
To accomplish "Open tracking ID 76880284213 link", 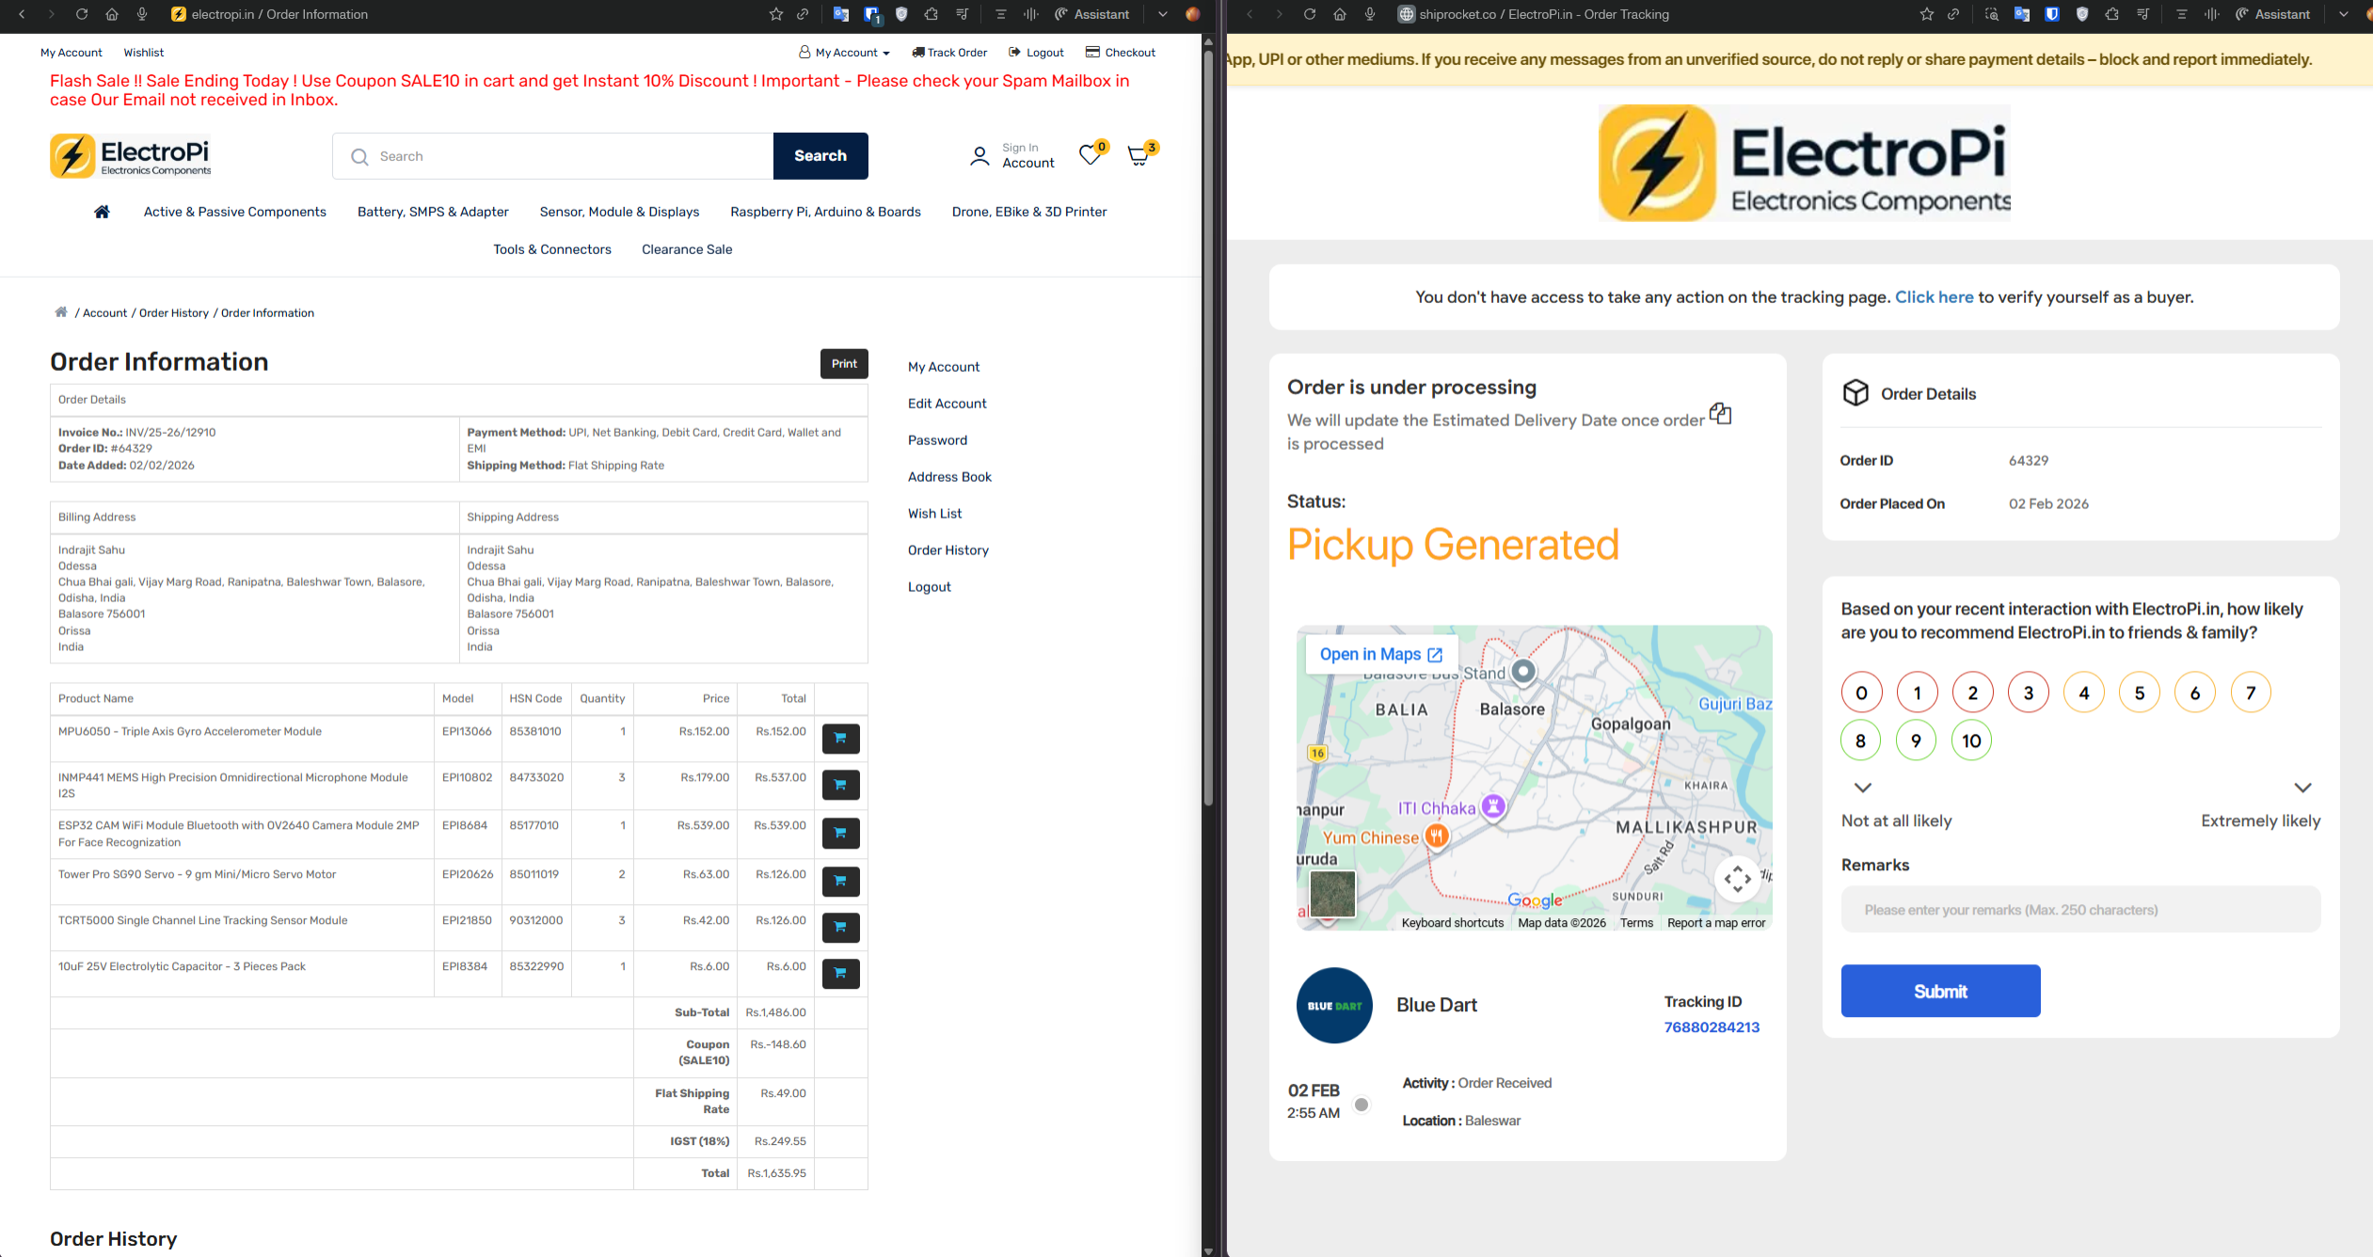I will [x=1711, y=1027].
